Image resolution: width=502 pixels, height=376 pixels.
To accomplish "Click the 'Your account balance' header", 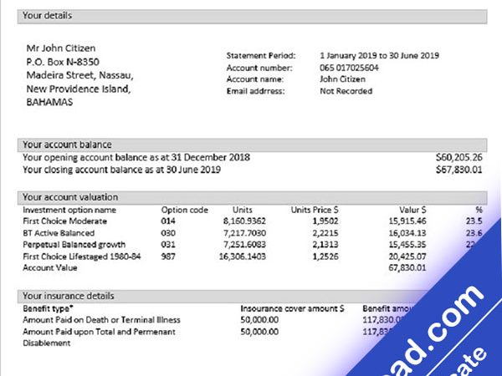I will [x=253, y=145].
